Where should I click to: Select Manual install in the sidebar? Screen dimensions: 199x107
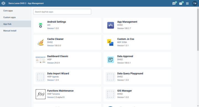click(15, 31)
